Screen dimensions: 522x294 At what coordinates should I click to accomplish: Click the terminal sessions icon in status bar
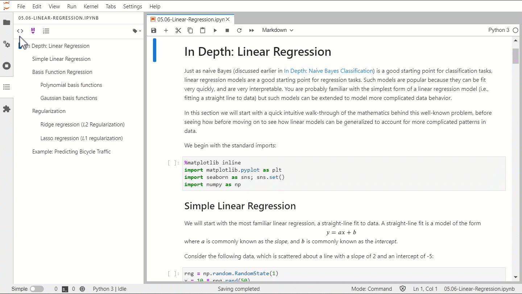coord(65,289)
